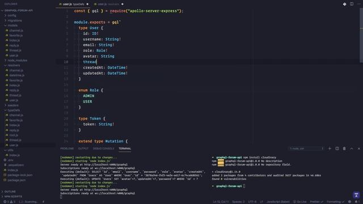Image resolution: width=363 pixels, height=204 pixels.
Task: Open the editor More Actions ellipsis
Action: (359, 4)
